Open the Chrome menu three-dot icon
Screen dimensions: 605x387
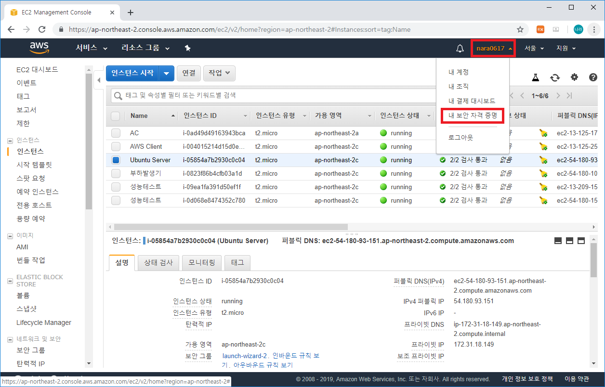(x=594, y=29)
